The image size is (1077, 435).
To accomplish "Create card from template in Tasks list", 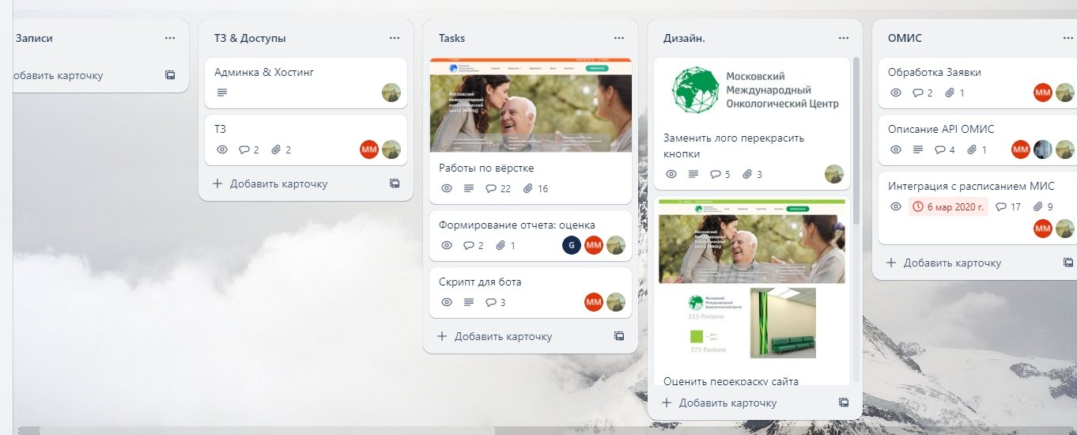I will click(x=619, y=336).
